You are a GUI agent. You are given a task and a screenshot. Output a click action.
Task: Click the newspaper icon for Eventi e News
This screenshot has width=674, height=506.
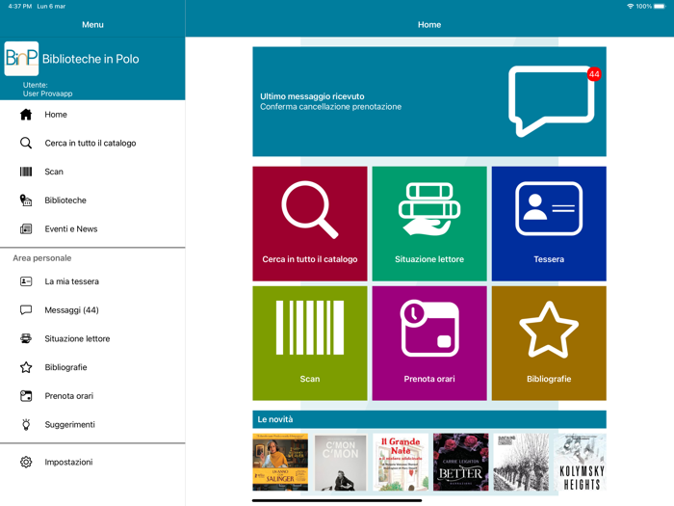[x=26, y=229]
